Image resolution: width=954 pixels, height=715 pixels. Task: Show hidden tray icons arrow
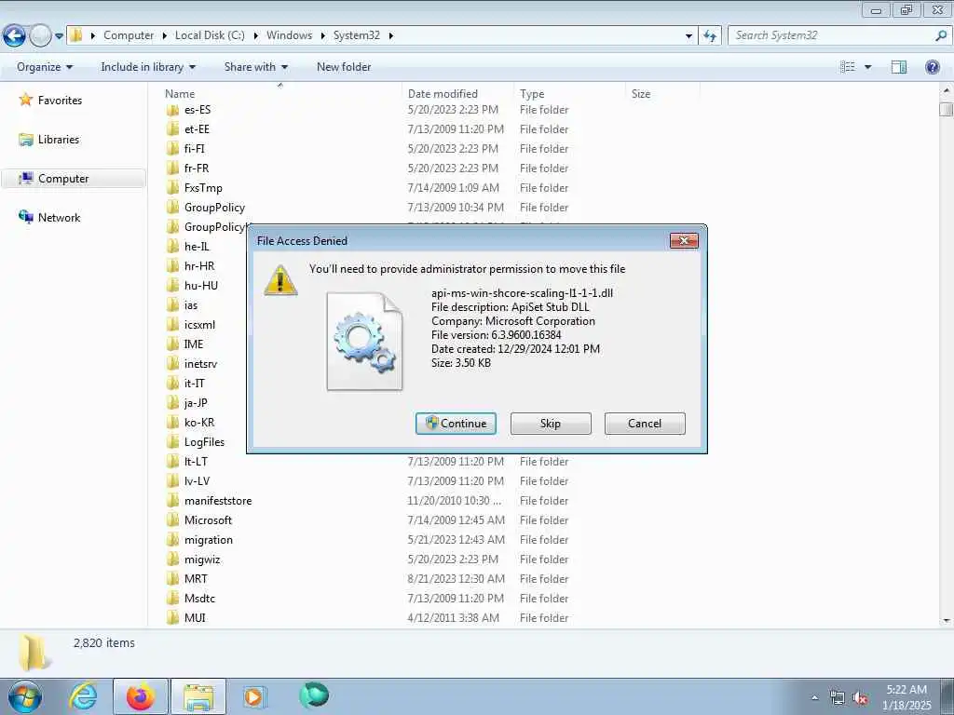coord(815,698)
